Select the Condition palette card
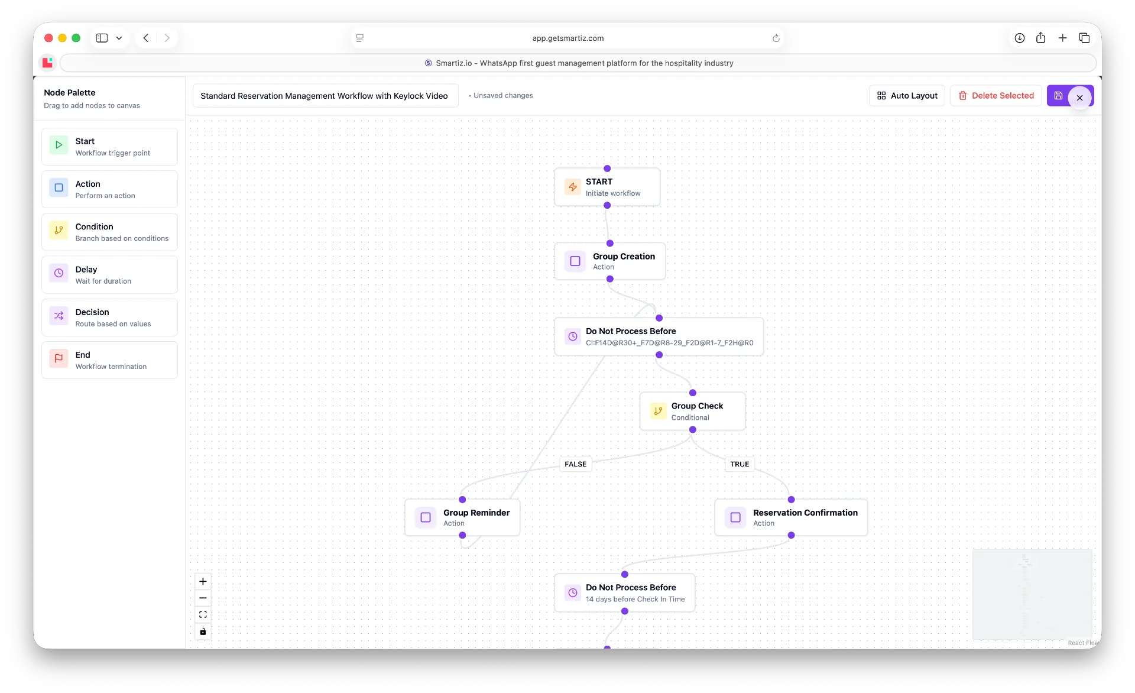 [109, 232]
